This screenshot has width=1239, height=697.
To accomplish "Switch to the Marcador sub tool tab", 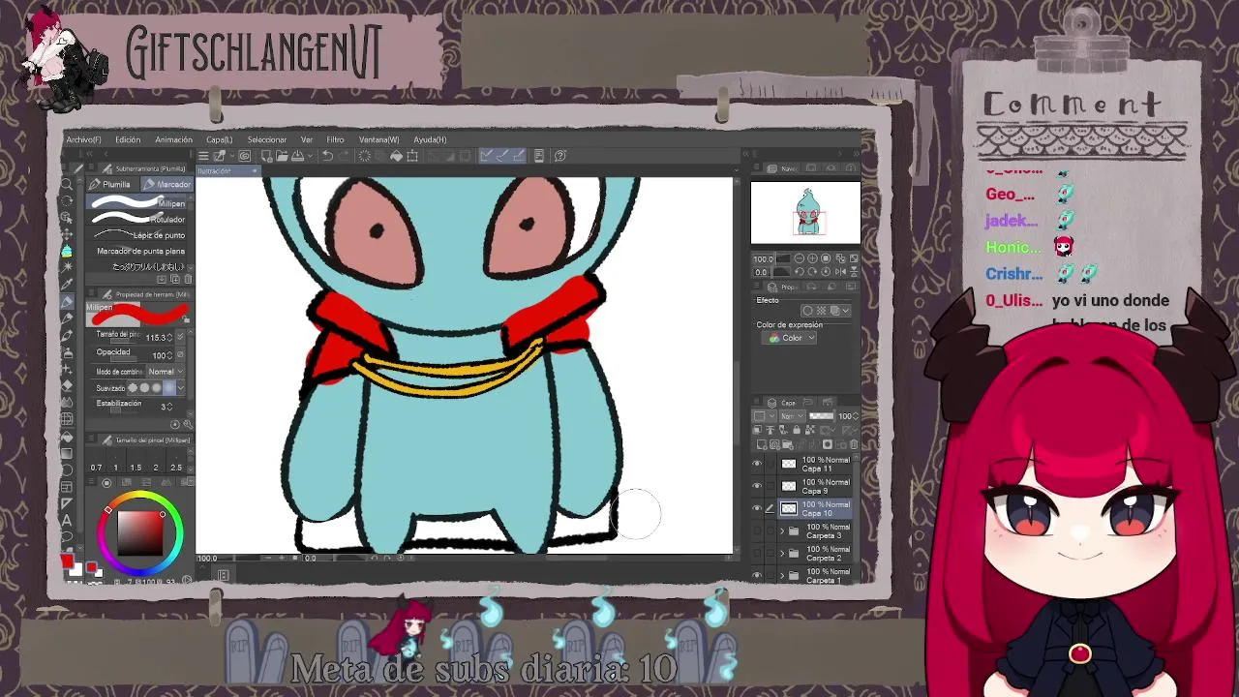I will pos(166,184).
